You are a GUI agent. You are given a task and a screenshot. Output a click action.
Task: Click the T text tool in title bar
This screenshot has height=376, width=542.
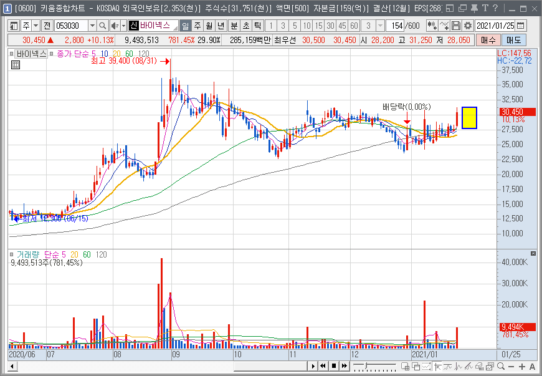pos(485,8)
